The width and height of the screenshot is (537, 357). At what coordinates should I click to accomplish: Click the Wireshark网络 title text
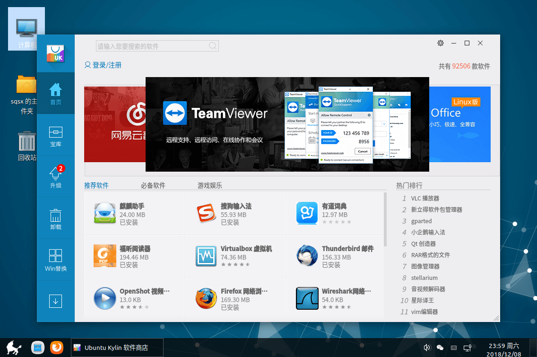346,291
